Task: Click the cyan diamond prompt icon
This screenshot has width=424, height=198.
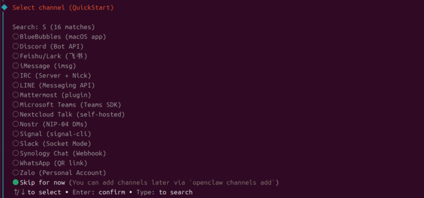Action: pos(5,7)
